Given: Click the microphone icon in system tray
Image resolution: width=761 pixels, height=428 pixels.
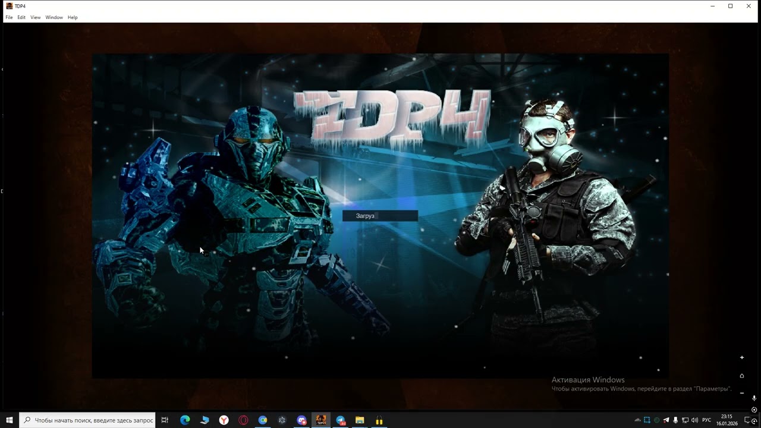Looking at the screenshot, I should click(675, 420).
